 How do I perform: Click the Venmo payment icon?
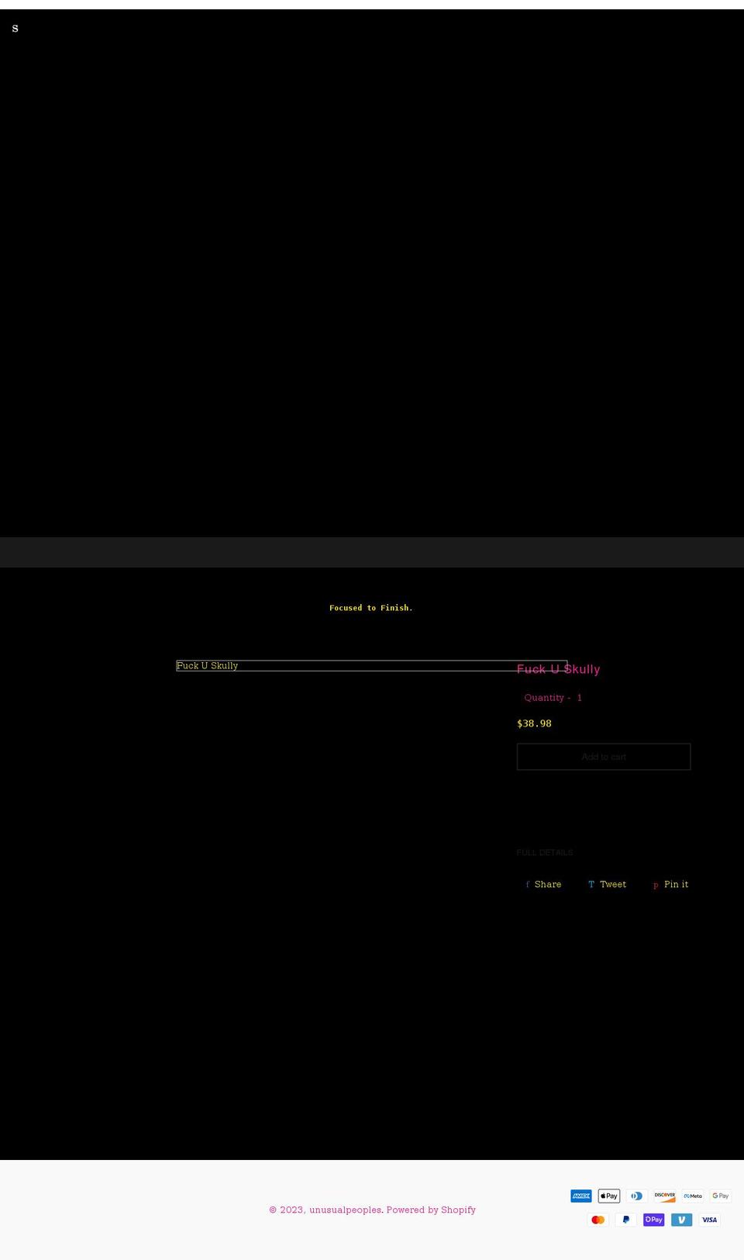(x=682, y=1220)
